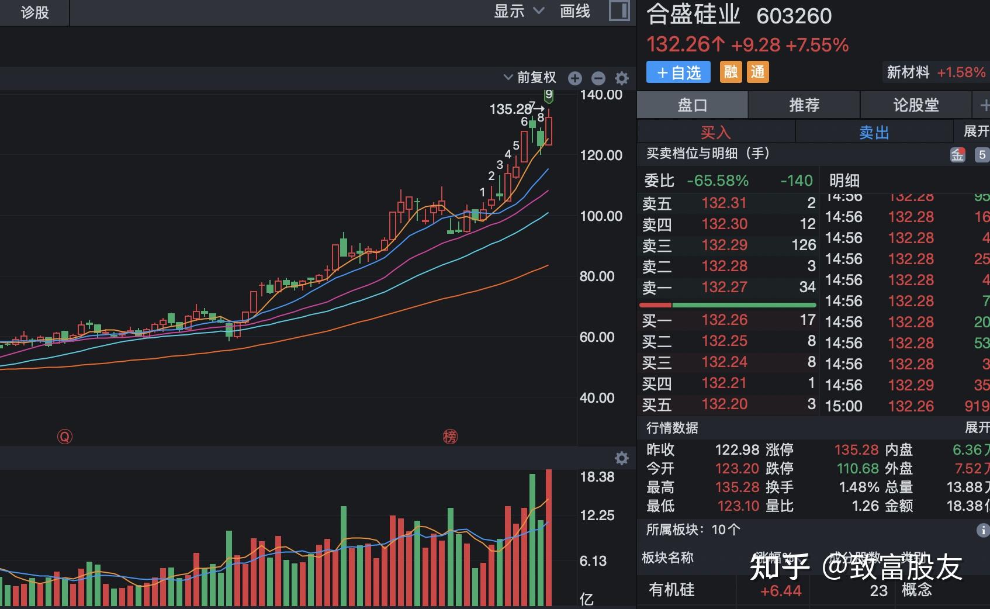Click the 融 margin trading badge
990x609 pixels.
click(x=731, y=72)
